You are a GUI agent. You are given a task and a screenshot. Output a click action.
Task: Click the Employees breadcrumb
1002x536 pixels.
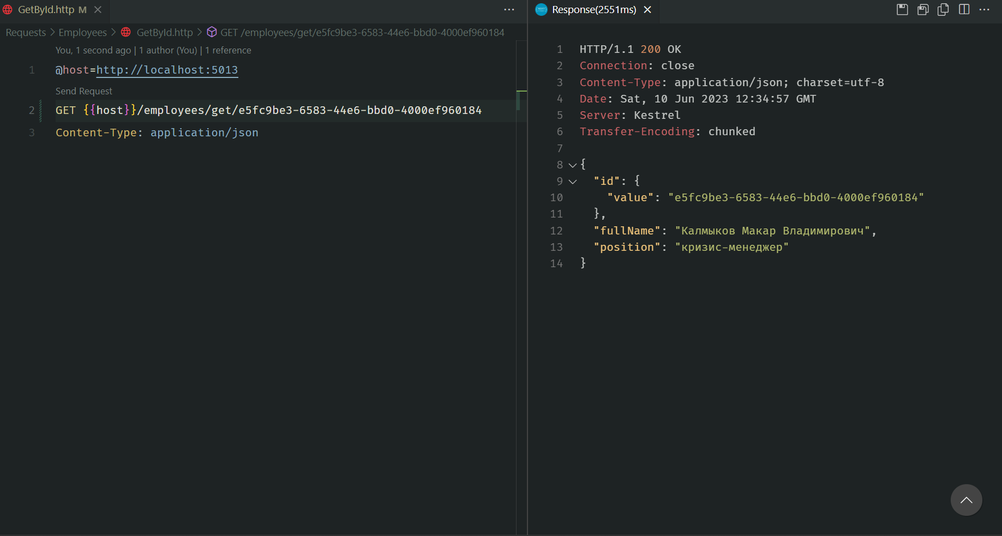(x=82, y=33)
